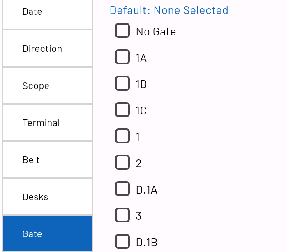Click the 'No Gate' label text
286x252 pixels.
click(156, 32)
